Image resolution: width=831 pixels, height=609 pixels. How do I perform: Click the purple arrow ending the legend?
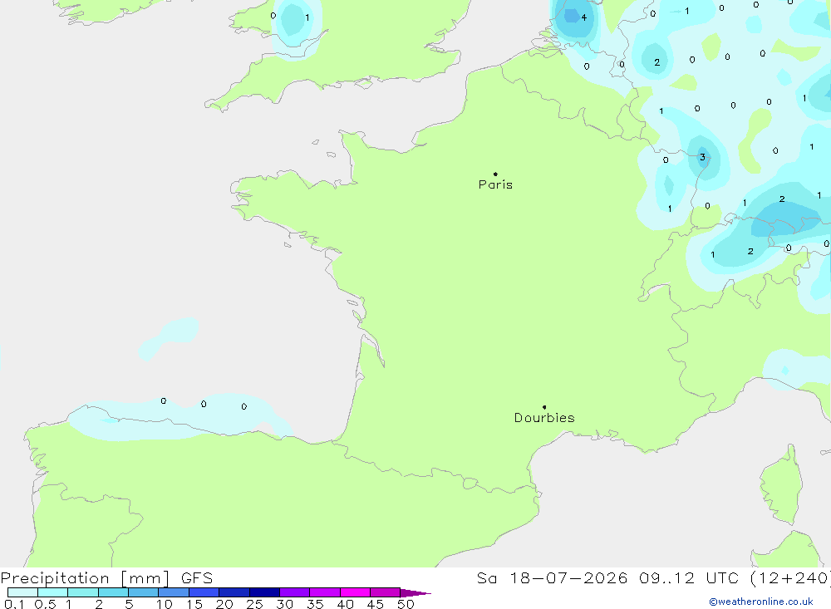point(415,592)
